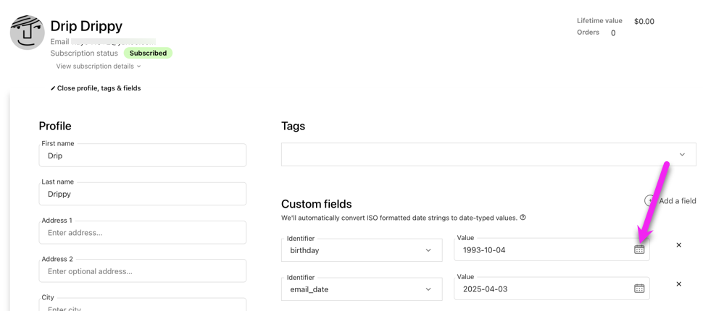Click the Subscribed status badge
703x311 pixels.
pos(148,54)
